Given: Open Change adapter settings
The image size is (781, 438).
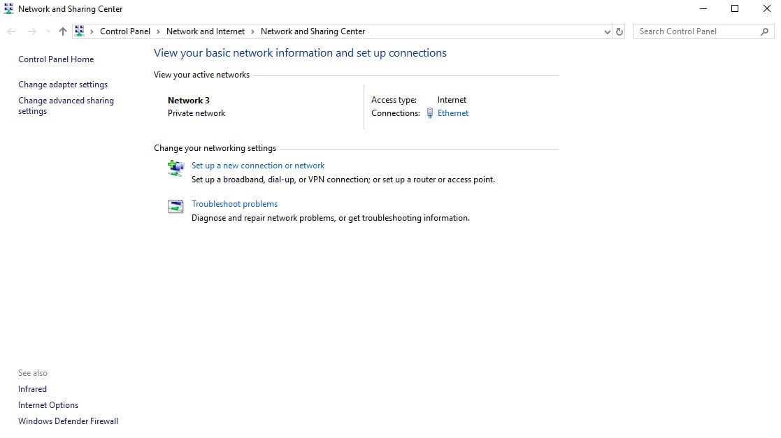Looking at the screenshot, I should coord(63,84).
